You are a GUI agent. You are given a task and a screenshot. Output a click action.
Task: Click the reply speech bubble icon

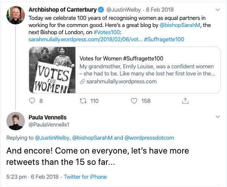click(32, 101)
